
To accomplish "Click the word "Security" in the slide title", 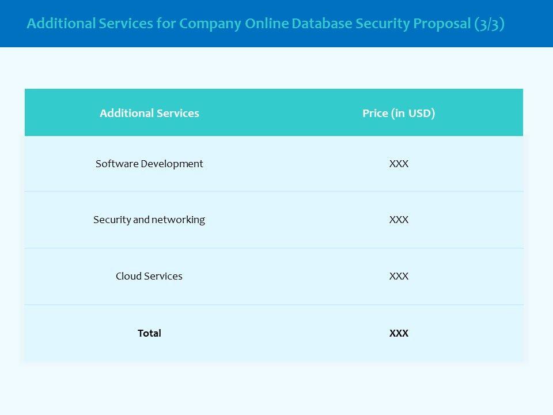I will 382,24.
